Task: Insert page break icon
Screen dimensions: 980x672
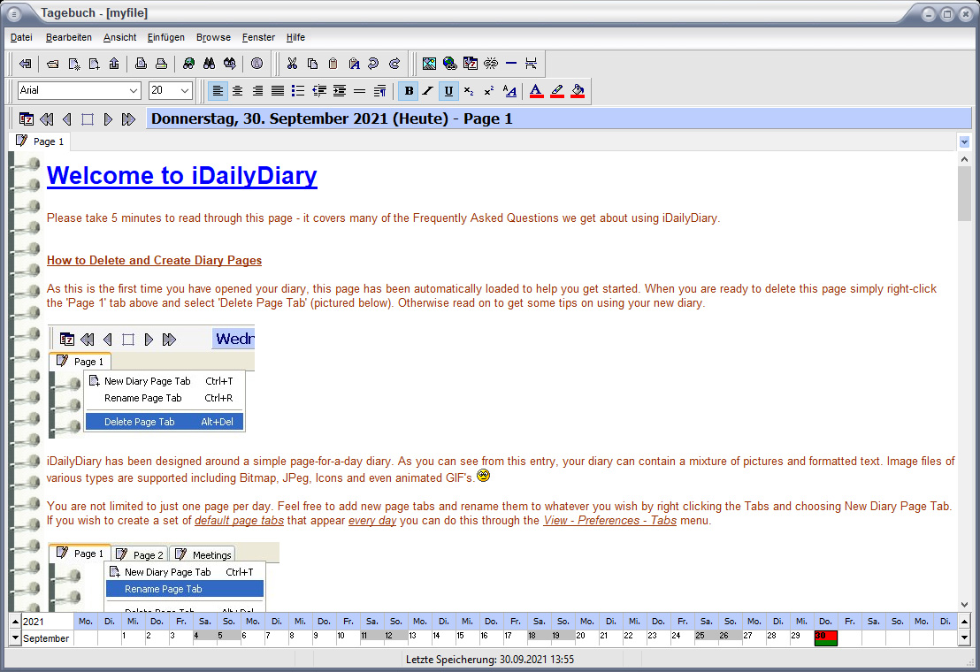Action: (x=531, y=64)
